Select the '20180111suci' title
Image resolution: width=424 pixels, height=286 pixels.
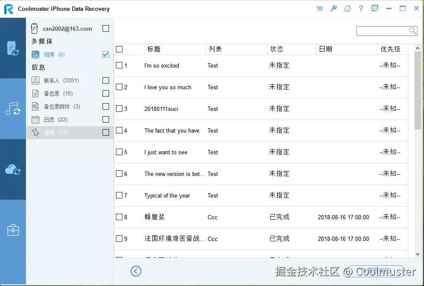pyautogui.click(x=161, y=109)
